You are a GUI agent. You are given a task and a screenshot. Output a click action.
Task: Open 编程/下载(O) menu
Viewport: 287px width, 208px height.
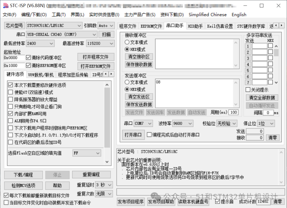[34, 15]
